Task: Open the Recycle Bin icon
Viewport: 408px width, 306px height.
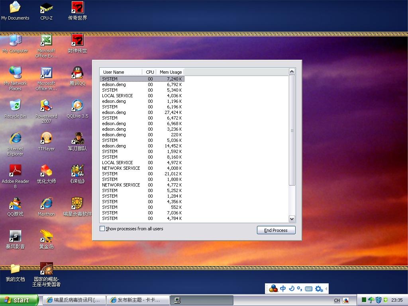Action: (x=15, y=106)
